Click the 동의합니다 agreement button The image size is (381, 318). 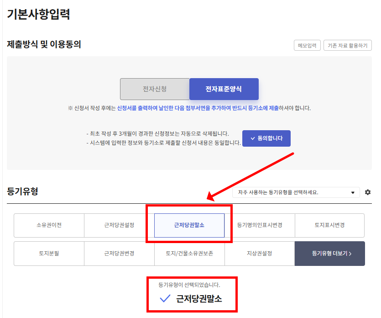266,138
